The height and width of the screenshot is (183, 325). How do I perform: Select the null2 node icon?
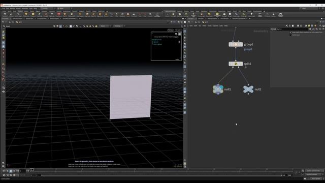tap(248, 89)
